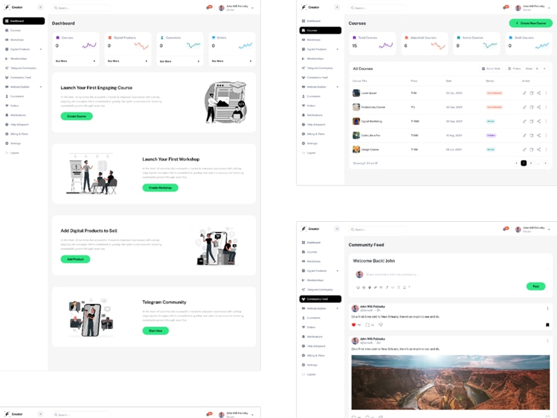Click the Creator logo in Dashboard screen

click(x=13, y=7)
